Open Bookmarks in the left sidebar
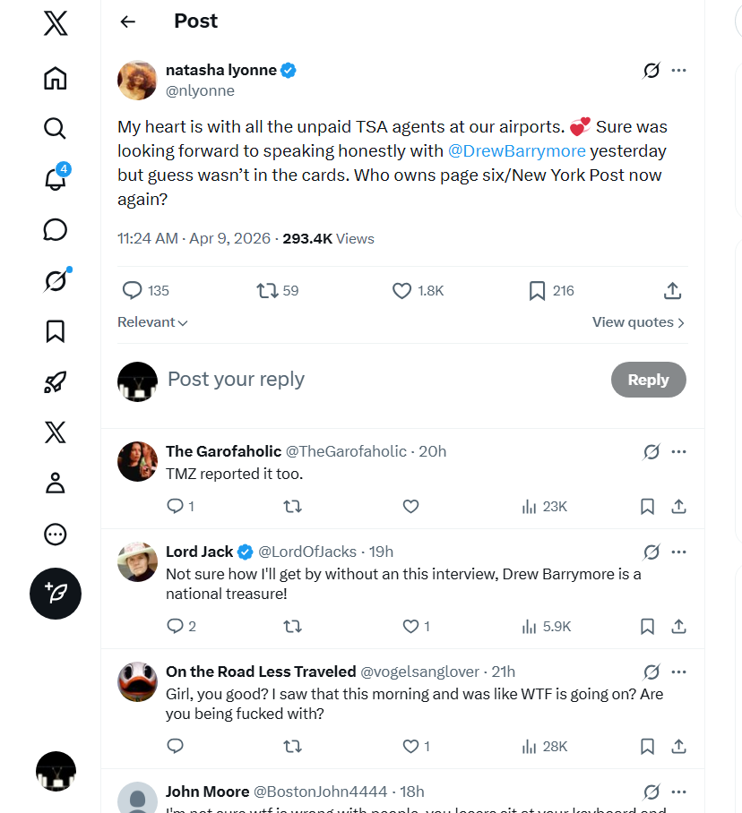 pyautogui.click(x=55, y=331)
